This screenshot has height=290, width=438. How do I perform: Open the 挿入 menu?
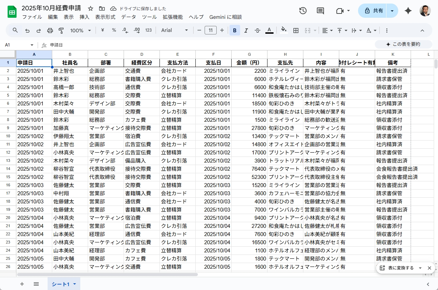85,17
